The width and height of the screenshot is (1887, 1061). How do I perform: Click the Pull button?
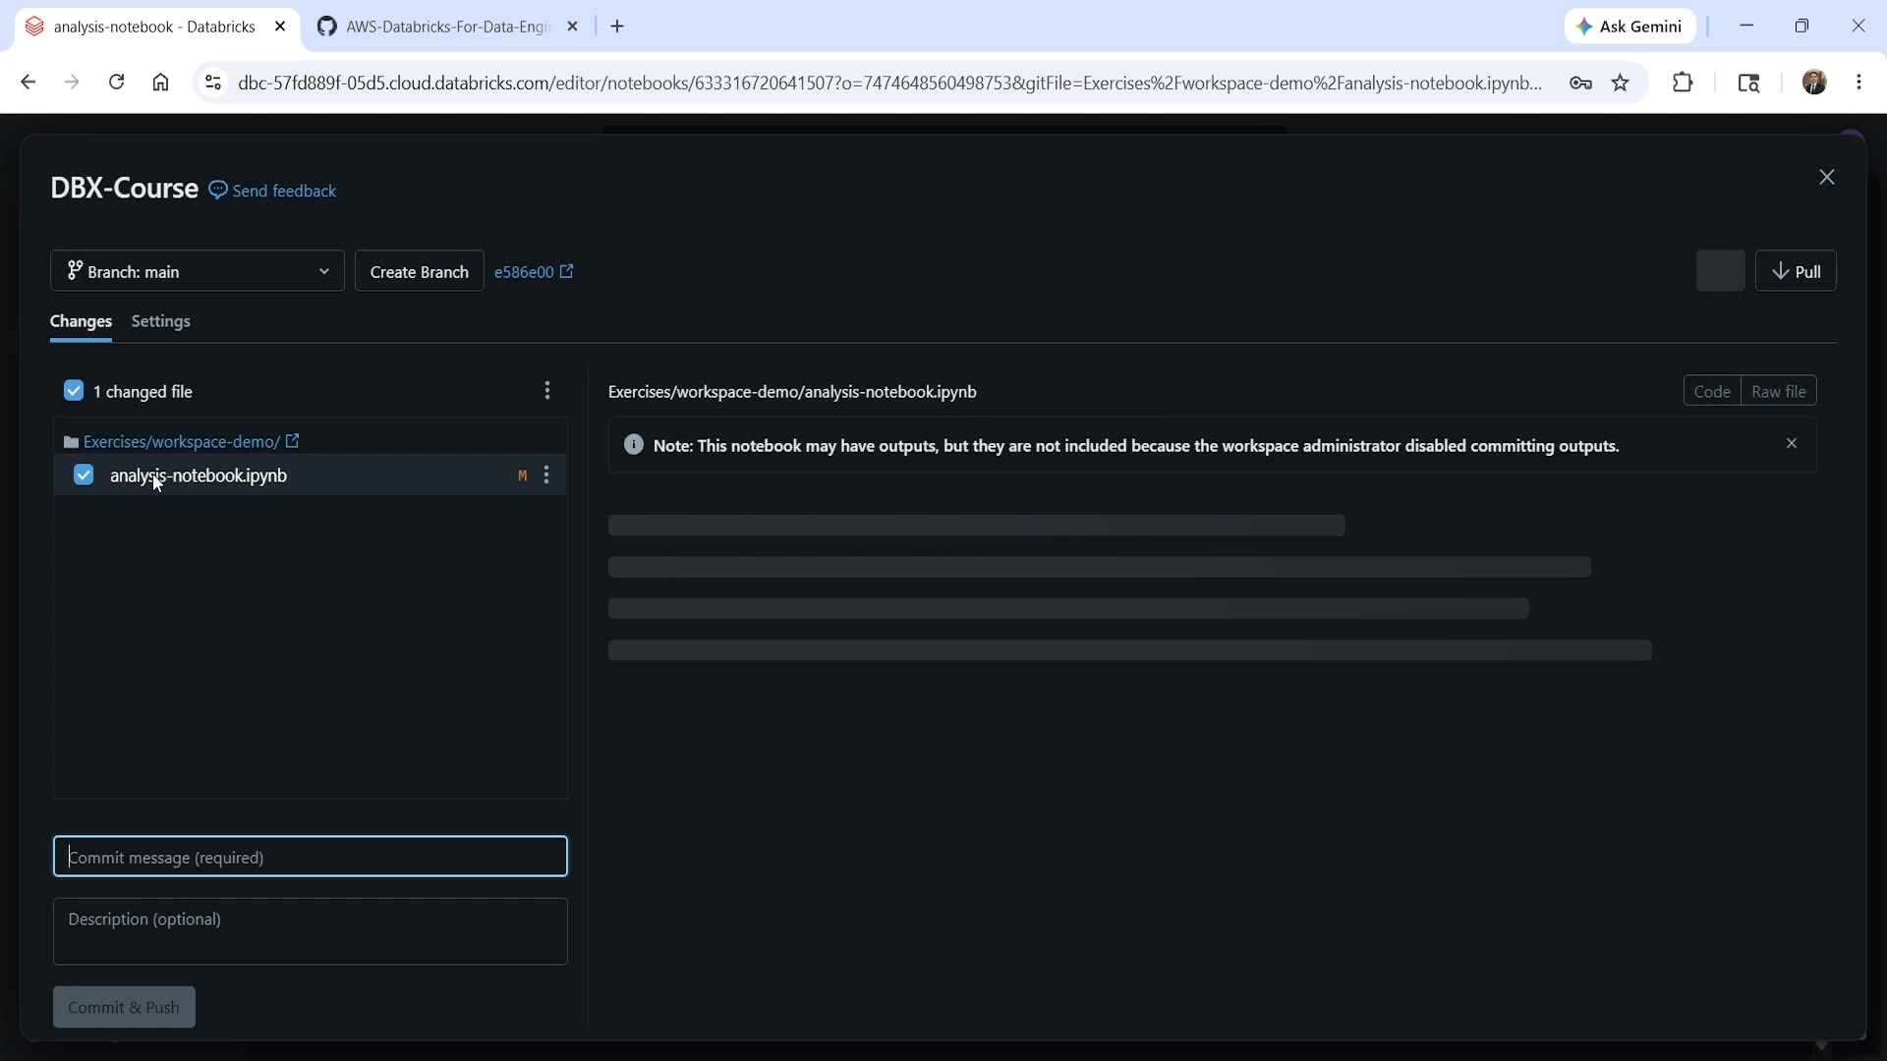point(1796,271)
